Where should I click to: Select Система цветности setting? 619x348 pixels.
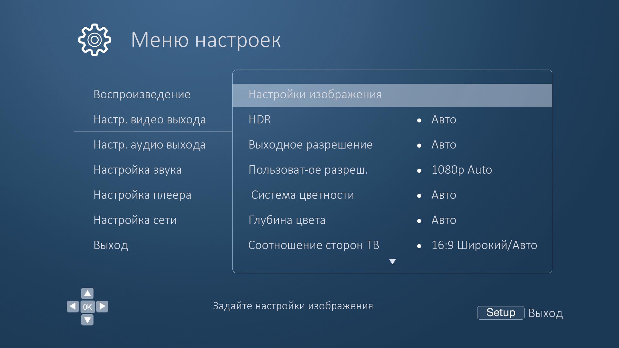point(302,195)
